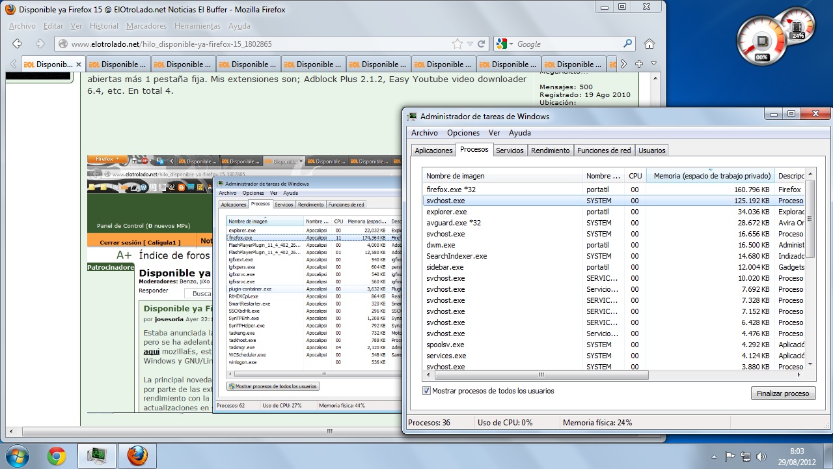This screenshot has width=833, height=469.
Task: Click the Firefox logo in title bar
Action: tap(10, 10)
